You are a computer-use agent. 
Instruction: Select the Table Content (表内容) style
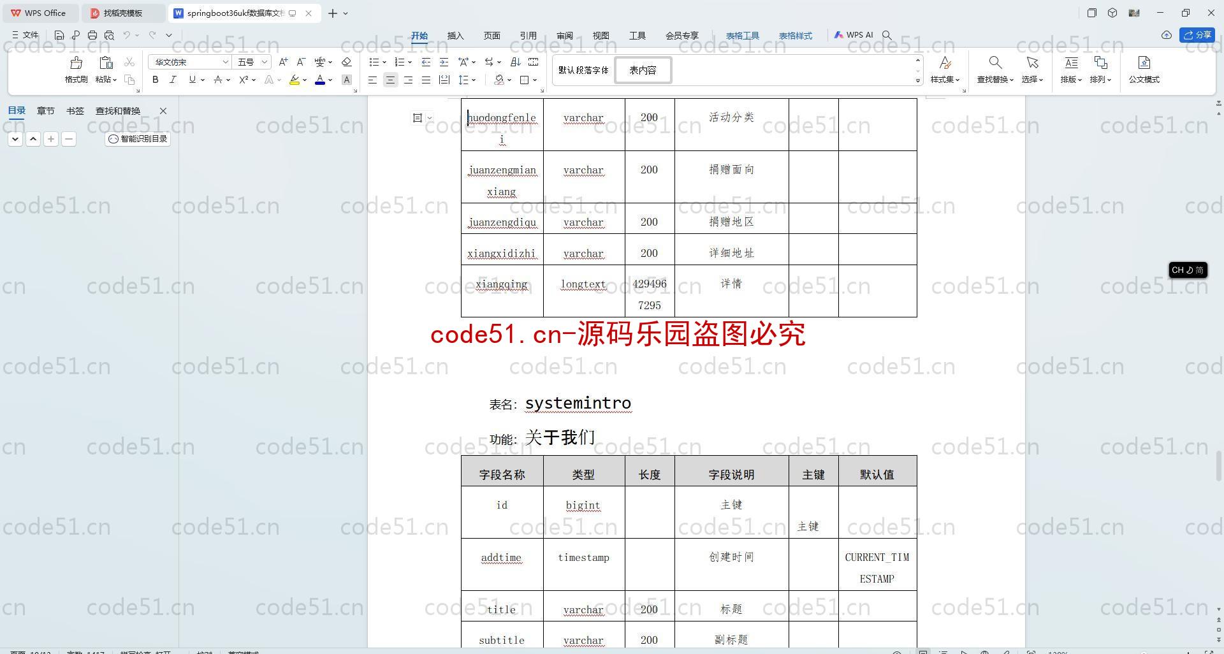click(643, 70)
